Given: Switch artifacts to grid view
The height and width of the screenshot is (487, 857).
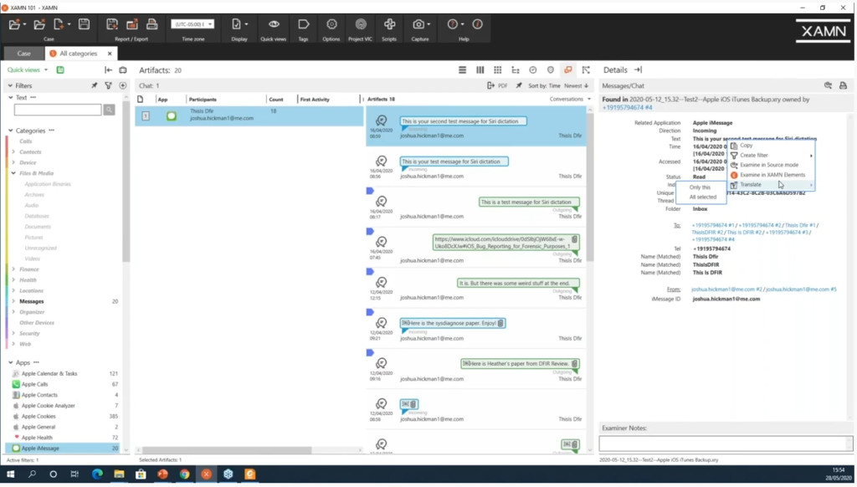Looking at the screenshot, I should pyautogui.click(x=497, y=70).
